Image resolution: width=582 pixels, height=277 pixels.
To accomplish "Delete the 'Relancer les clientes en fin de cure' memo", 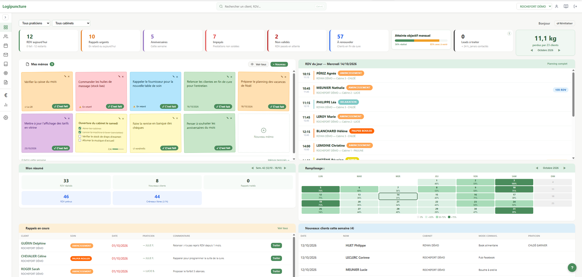I will click(231, 76).
